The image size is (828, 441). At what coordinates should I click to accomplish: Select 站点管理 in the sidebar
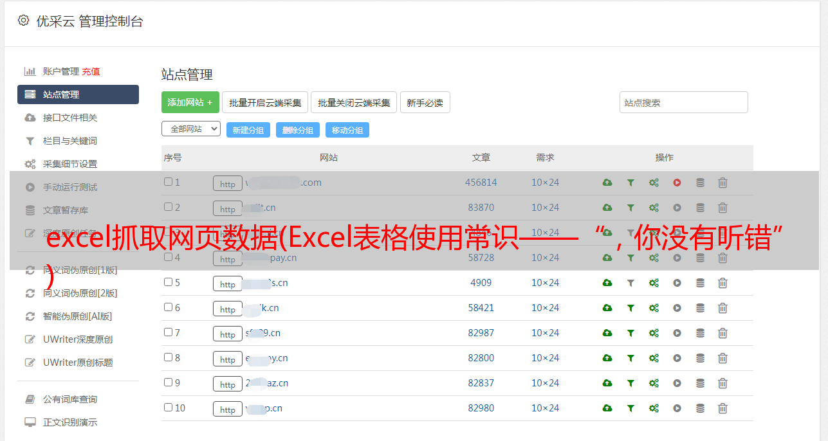point(78,94)
